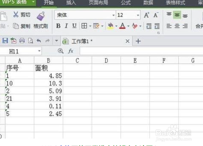Open the 公式 ribbon tab
The height and width of the screenshot is (146, 203).
(126, 3)
